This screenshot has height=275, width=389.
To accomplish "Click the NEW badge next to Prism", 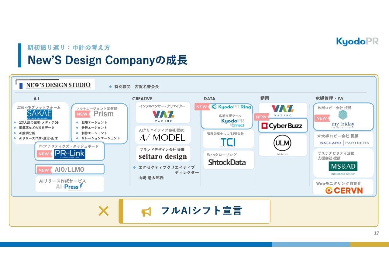I will 82,114.
